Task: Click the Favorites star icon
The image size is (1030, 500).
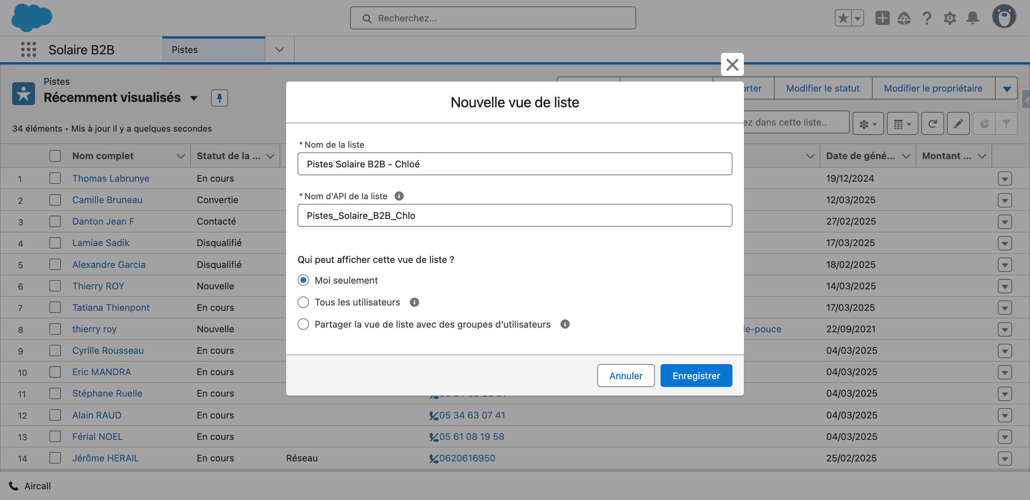Action: tap(843, 18)
